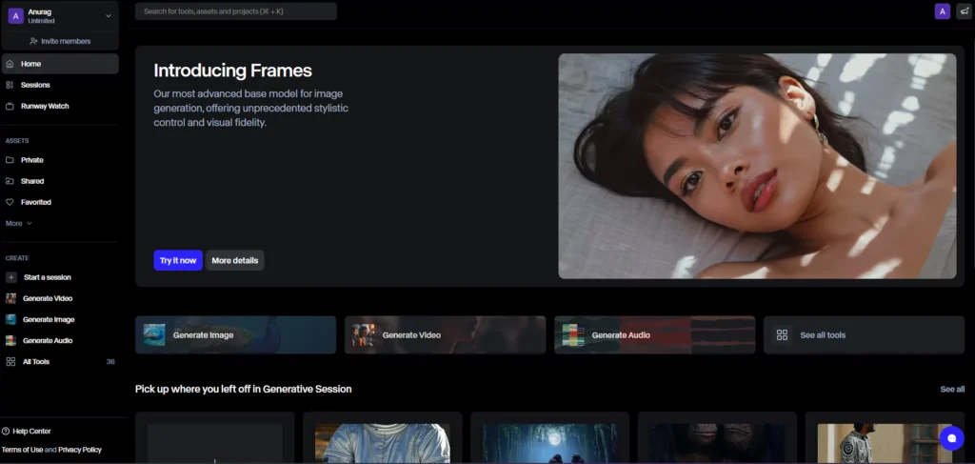975x464 pixels.
Task: Open the chat support bubble
Action: 950,437
